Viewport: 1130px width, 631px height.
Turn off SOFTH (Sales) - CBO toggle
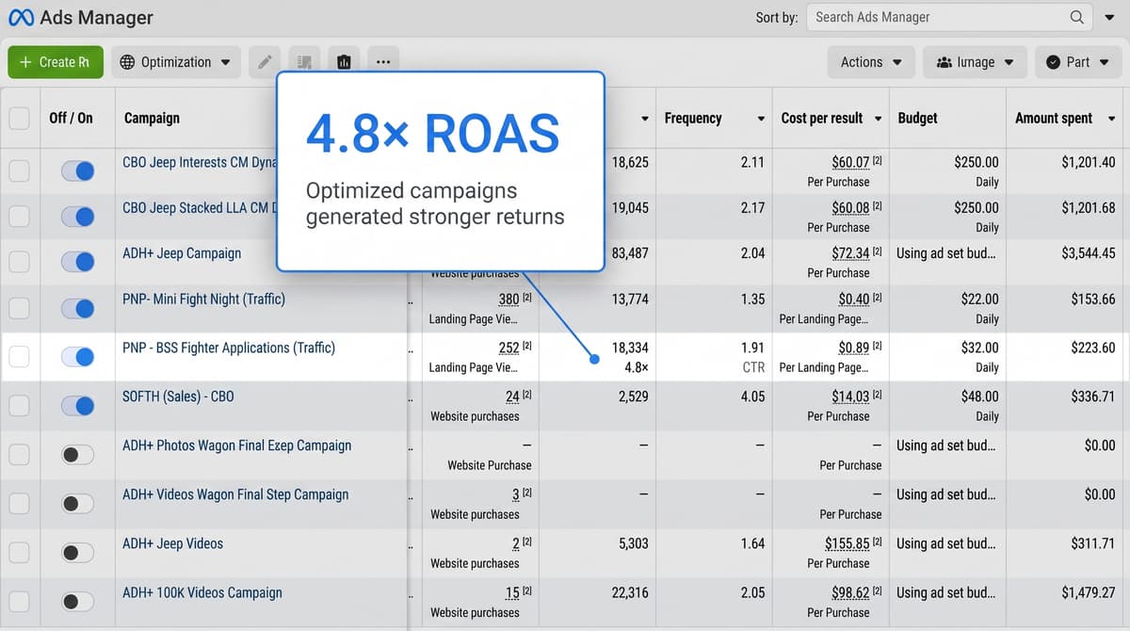(x=77, y=406)
